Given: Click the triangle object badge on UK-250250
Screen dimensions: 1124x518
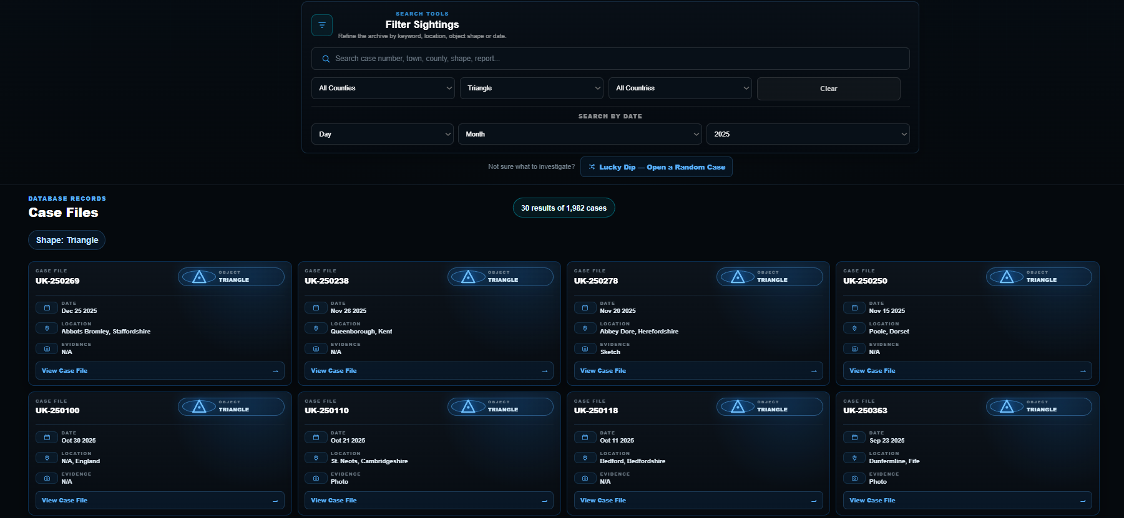Looking at the screenshot, I should point(1039,277).
